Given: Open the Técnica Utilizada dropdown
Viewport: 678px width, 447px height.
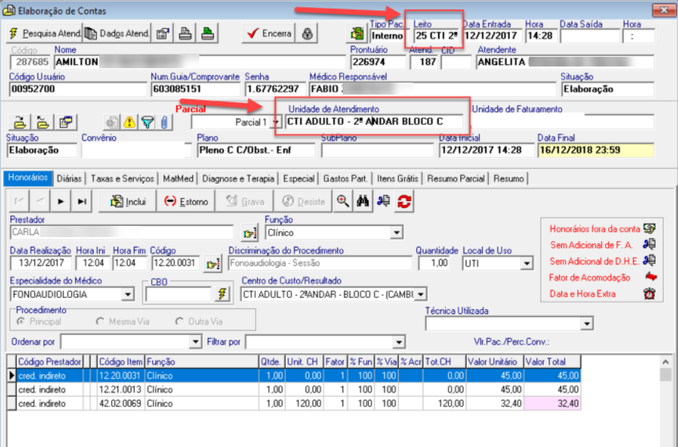Looking at the screenshot, I should pos(587,324).
